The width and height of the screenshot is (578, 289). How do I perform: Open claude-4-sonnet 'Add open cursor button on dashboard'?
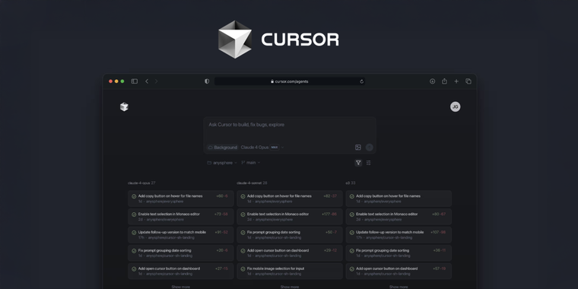coord(290,252)
